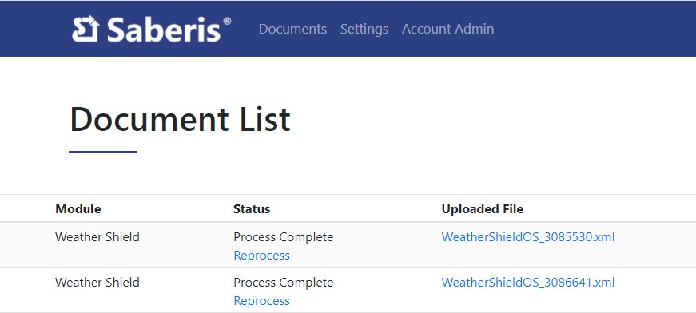Select the Document List page heading
Image resolution: width=696 pixels, height=313 pixels.
pos(180,119)
